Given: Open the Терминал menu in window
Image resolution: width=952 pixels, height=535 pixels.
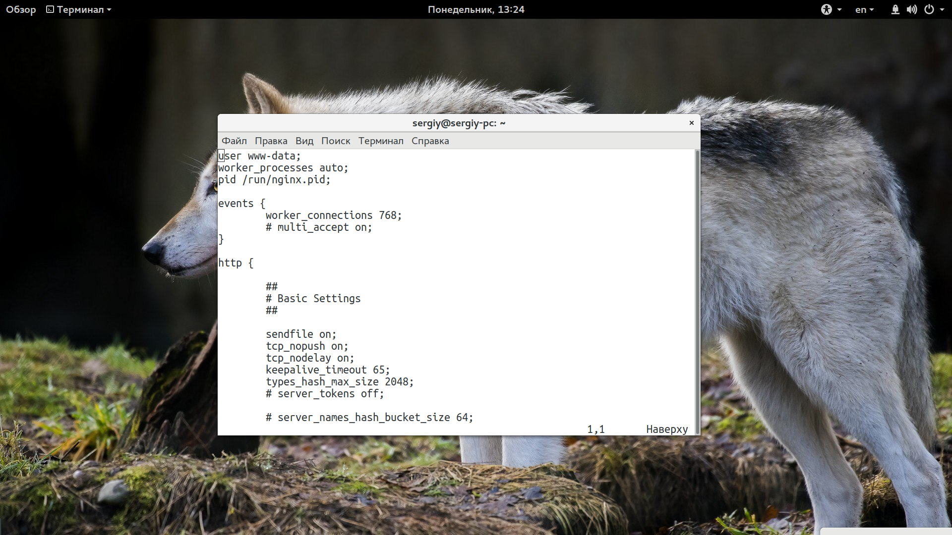Looking at the screenshot, I should 381,141.
